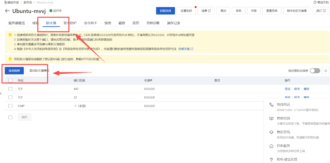
Task: Select the checkbox for TCP 443 rule
Action: pyautogui.click(x=10, y=89)
